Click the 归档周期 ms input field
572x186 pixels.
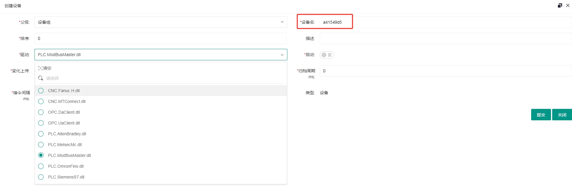(446, 71)
